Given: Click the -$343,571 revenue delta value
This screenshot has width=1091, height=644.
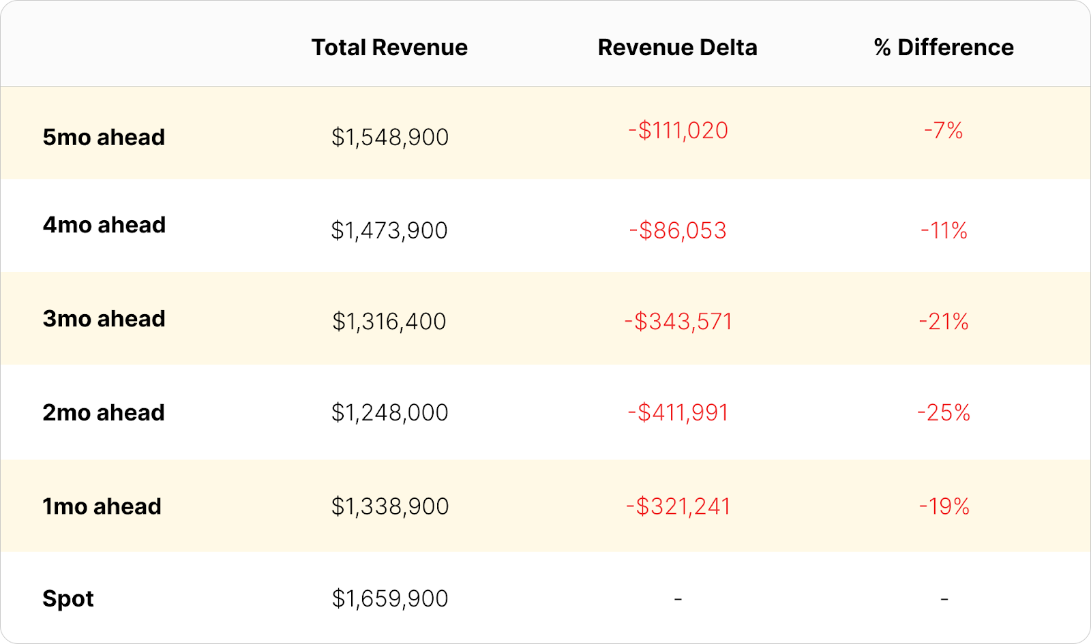Looking at the screenshot, I should [x=678, y=322].
